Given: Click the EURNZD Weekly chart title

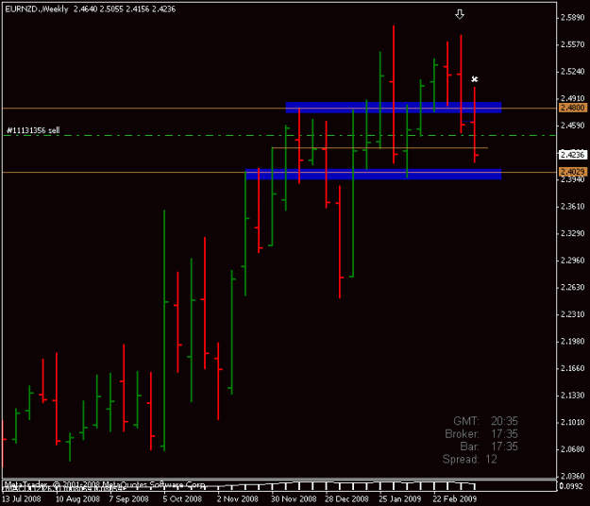Looking at the screenshot, I should [91, 9].
